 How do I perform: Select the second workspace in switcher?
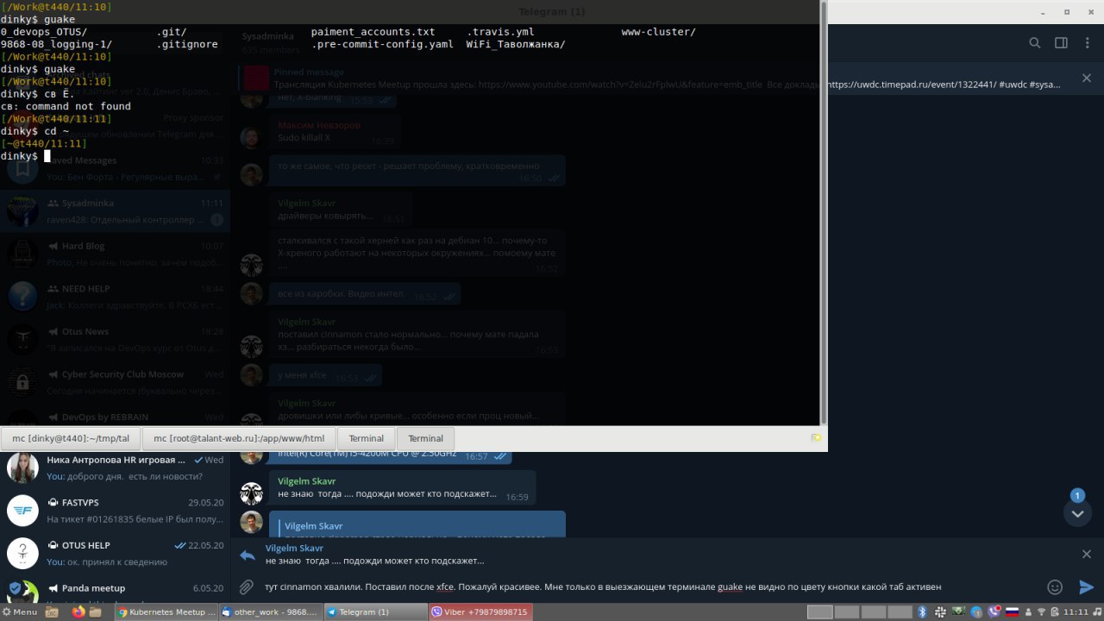(x=847, y=612)
